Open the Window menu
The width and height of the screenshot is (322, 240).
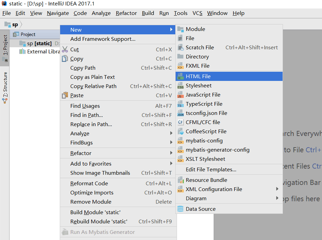click(x=217, y=13)
